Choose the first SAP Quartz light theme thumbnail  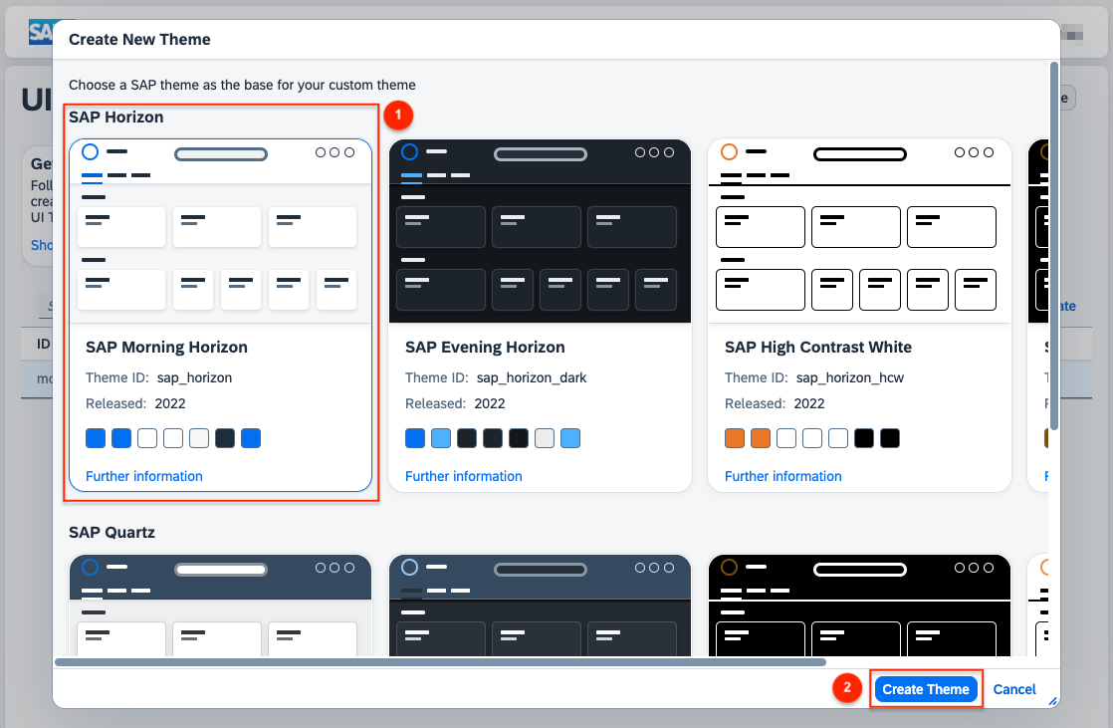[221, 606]
